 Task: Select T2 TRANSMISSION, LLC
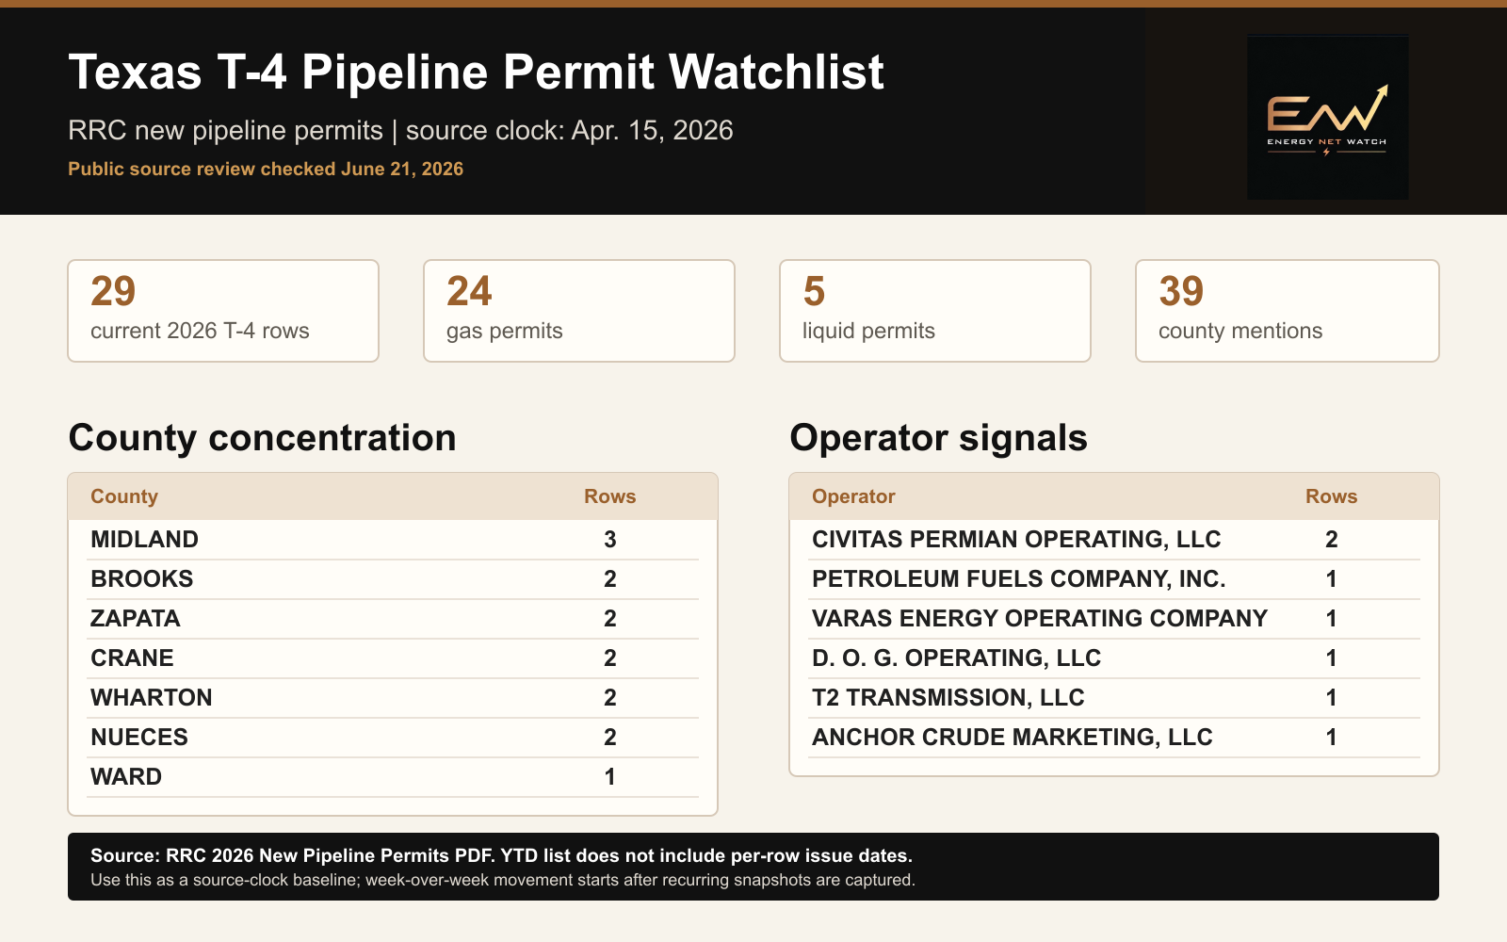[1114, 698]
